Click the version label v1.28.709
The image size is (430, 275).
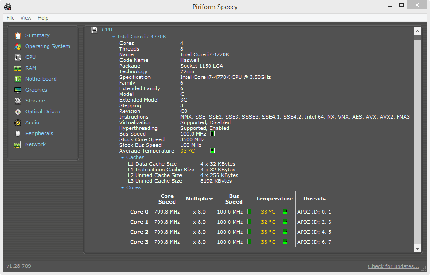pos(19,266)
